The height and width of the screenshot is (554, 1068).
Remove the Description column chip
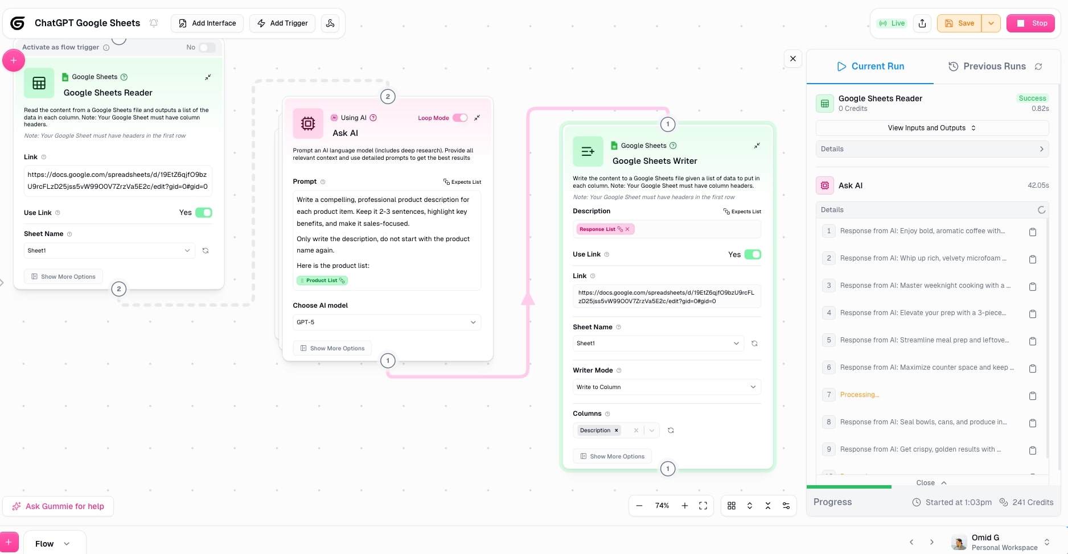pyautogui.click(x=616, y=431)
